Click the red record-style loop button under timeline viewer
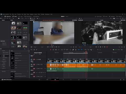Viewport: 126px width, 94px height. tap(107, 47)
